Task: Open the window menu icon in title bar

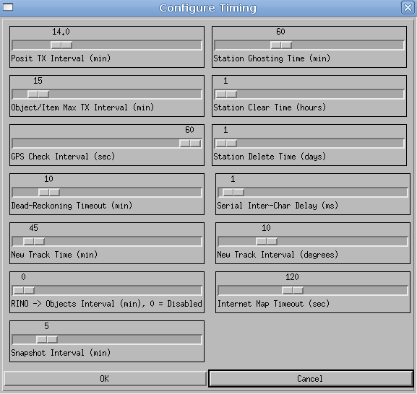Action: click(x=8, y=7)
